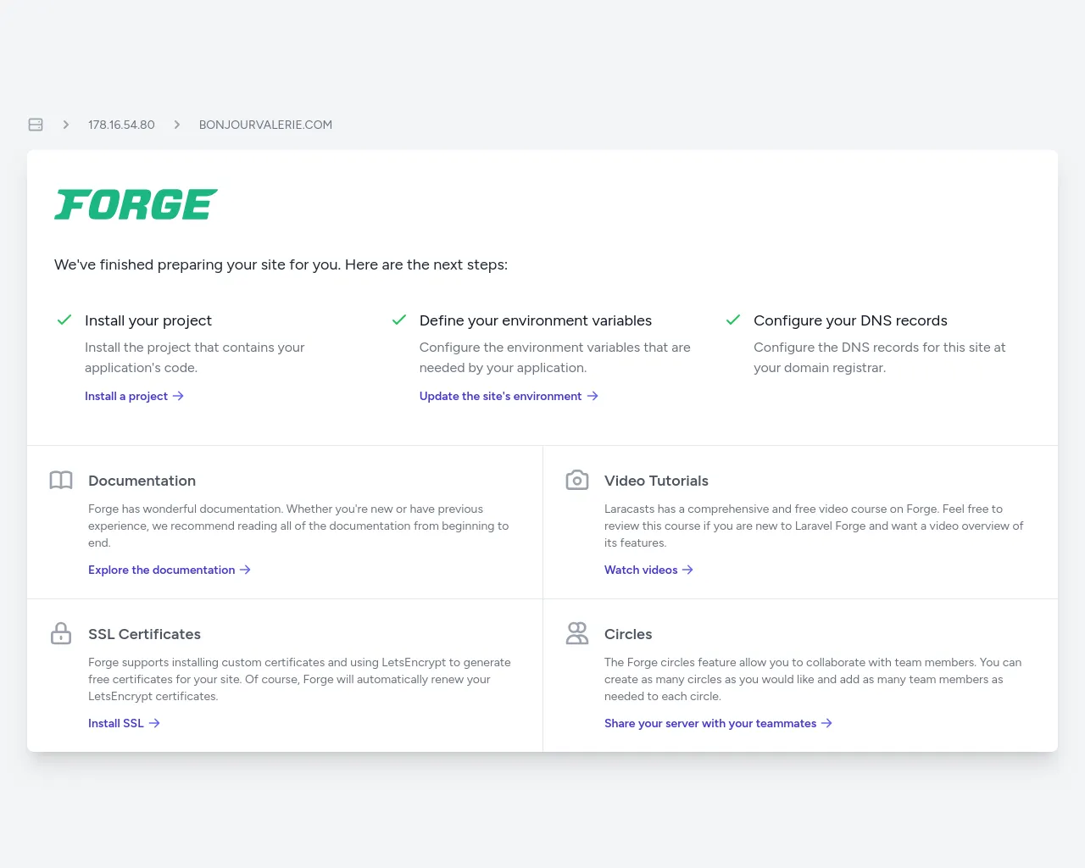Screen dimensions: 1085x868
Task: Click the Video Tutorials camera icon
Action: coord(577,481)
